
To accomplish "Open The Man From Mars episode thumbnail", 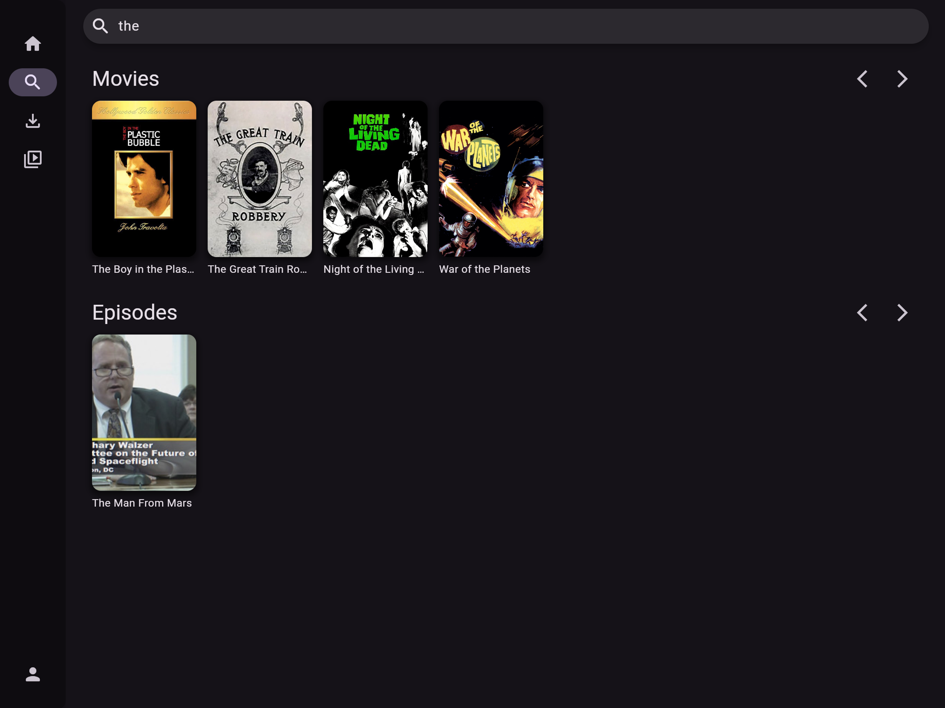I will (x=144, y=412).
